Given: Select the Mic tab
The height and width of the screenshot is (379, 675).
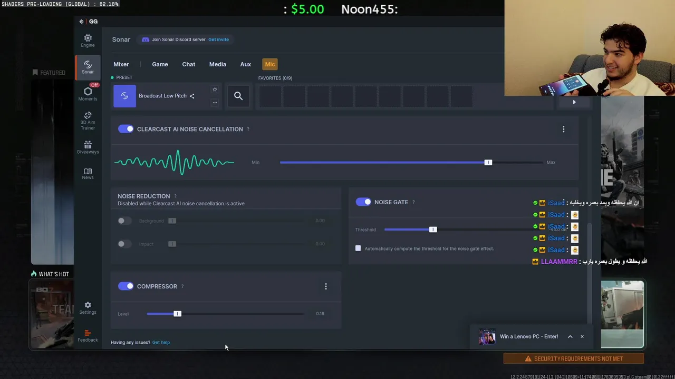Looking at the screenshot, I should pos(270,64).
